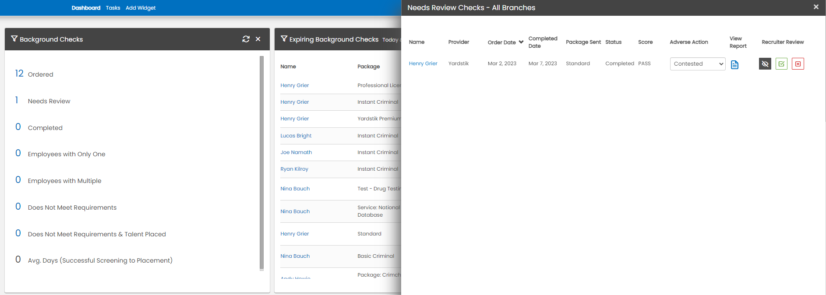Image resolution: width=826 pixels, height=295 pixels.
Task: Reject review with red X icon
Action: pos(798,64)
